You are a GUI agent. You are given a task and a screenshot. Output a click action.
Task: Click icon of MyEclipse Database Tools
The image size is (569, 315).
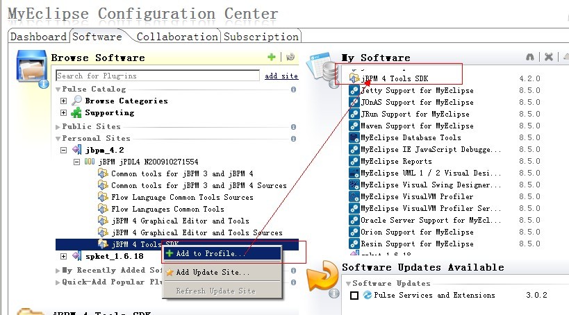point(354,137)
